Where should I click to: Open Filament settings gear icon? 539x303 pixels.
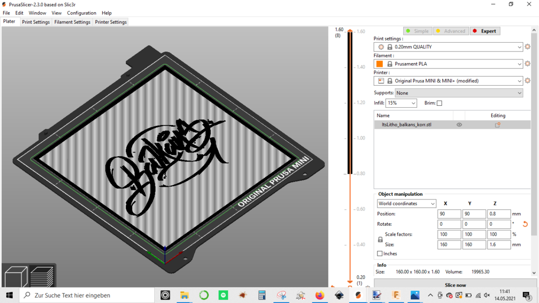click(x=527, y=64)
